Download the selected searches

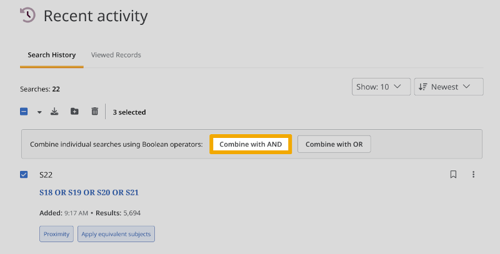(x=55, y=112)
